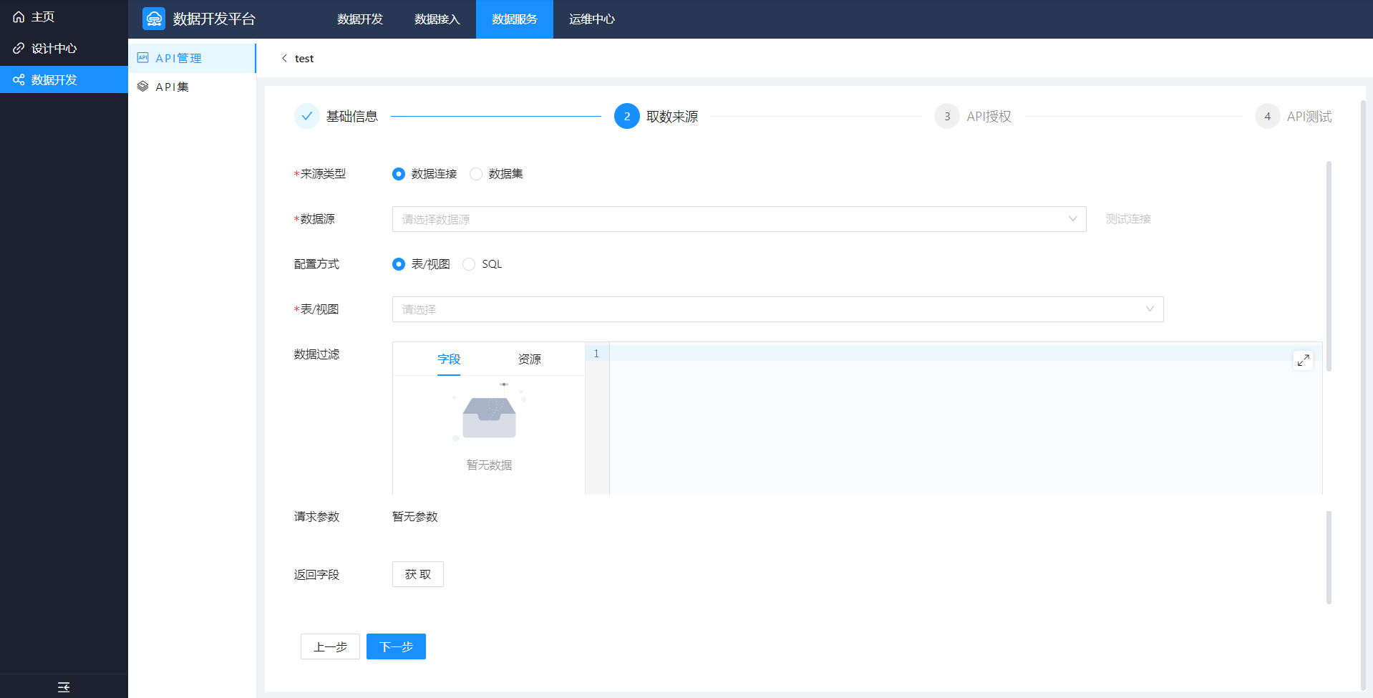Select the 数据集 source type radio
This screenshot has width=1373, height=698.
[x=476, y=174]
